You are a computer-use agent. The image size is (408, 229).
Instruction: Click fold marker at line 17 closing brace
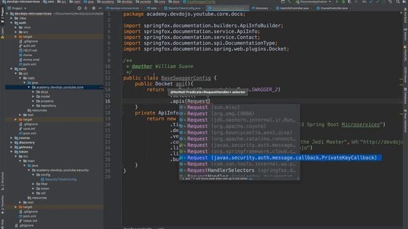point(122,107)
